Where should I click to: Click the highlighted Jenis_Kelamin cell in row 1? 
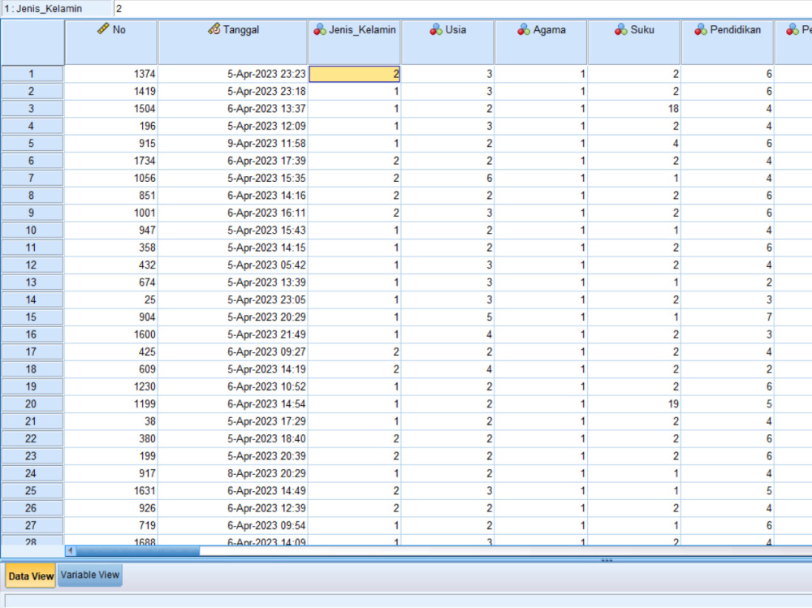click(354, 74)
